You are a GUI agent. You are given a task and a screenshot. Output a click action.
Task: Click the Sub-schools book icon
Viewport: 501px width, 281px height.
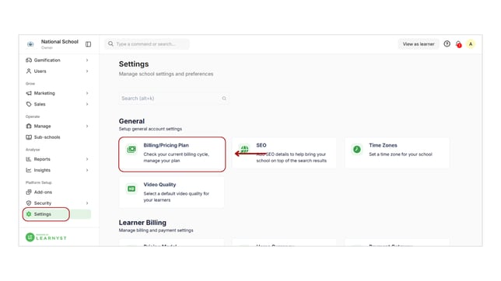tap(29, 137)
